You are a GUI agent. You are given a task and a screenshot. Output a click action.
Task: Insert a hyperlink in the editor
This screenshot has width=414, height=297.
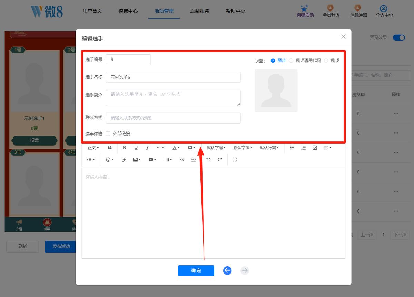point(124,160)
